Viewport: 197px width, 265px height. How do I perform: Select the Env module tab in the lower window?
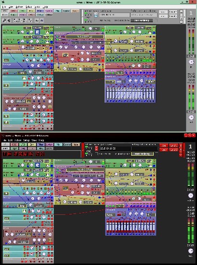tap(32, 145)
